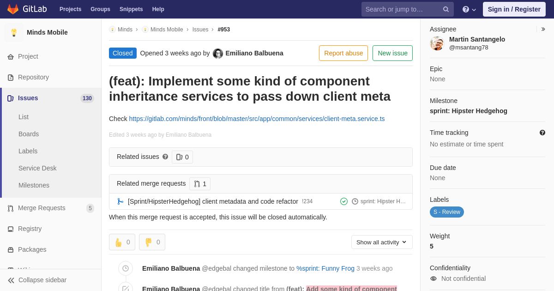Open Groups in top navigation
Screen dimensions: 554x291
click(100, 9)
